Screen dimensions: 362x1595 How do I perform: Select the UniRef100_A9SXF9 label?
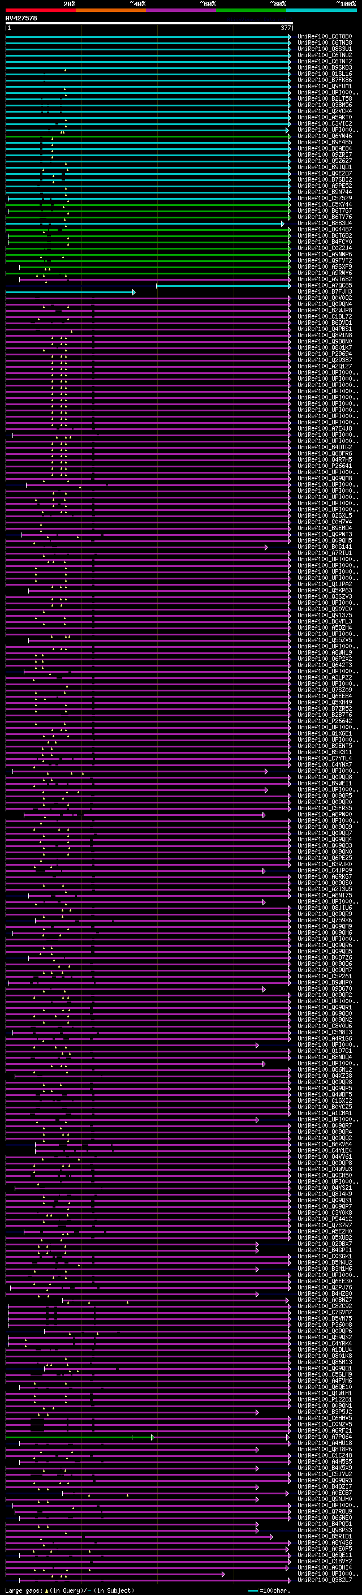(x=325, y=267)
